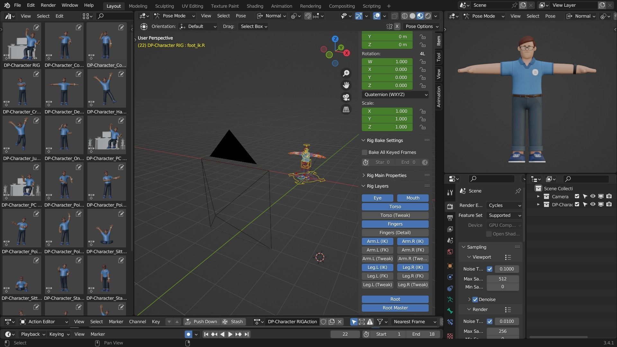Select the DP-Character_Jump pose thumbnail
This screenshot has width=617, height=347.
click(x=22, y=135)
